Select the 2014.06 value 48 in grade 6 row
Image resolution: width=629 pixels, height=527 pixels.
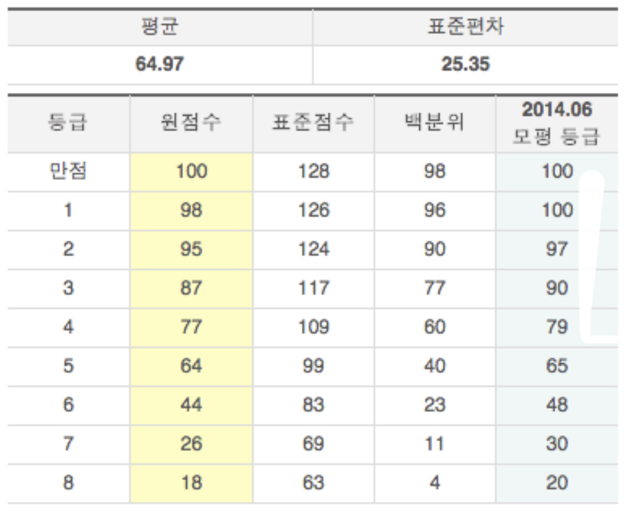[x=557, y=405]
